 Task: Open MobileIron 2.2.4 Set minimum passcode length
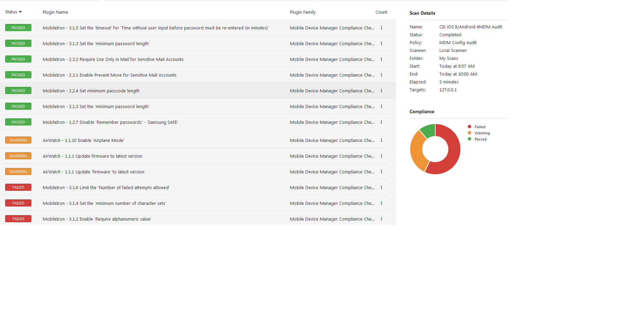click(198, 91)
